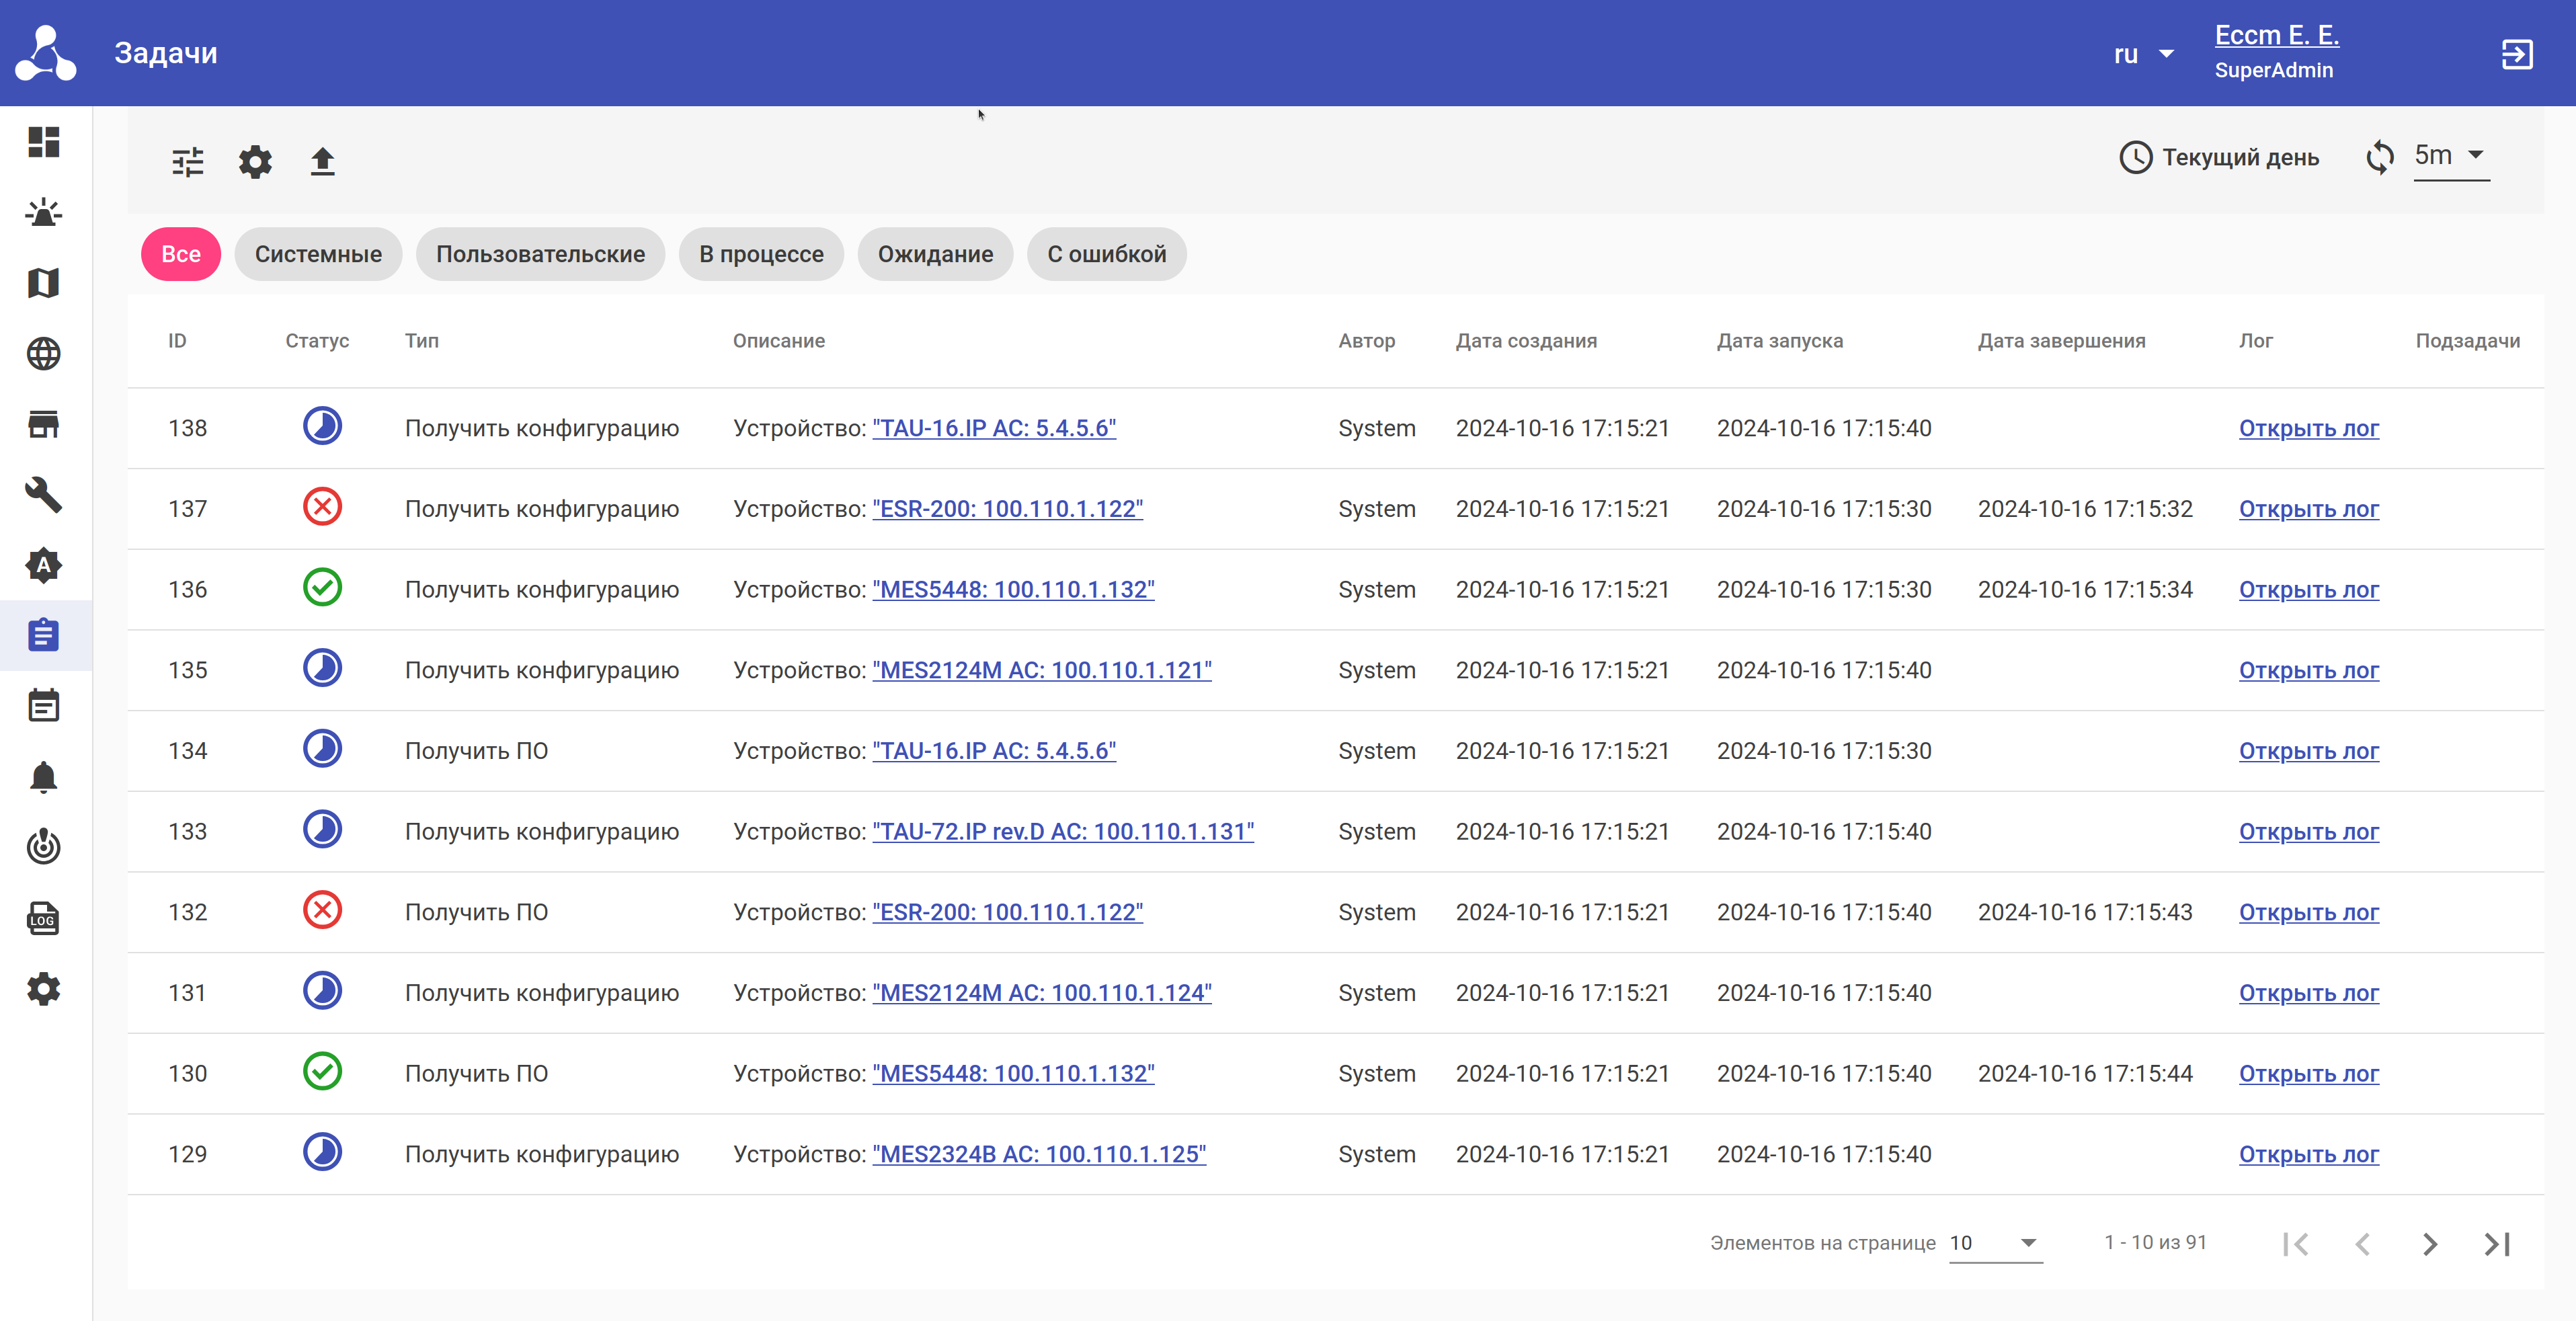The image size is (2576, 1321).
Task: Click the LOG file icon in sidebar
Action: click(44, 918)
